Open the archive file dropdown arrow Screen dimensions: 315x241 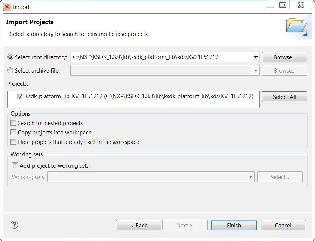256,70
